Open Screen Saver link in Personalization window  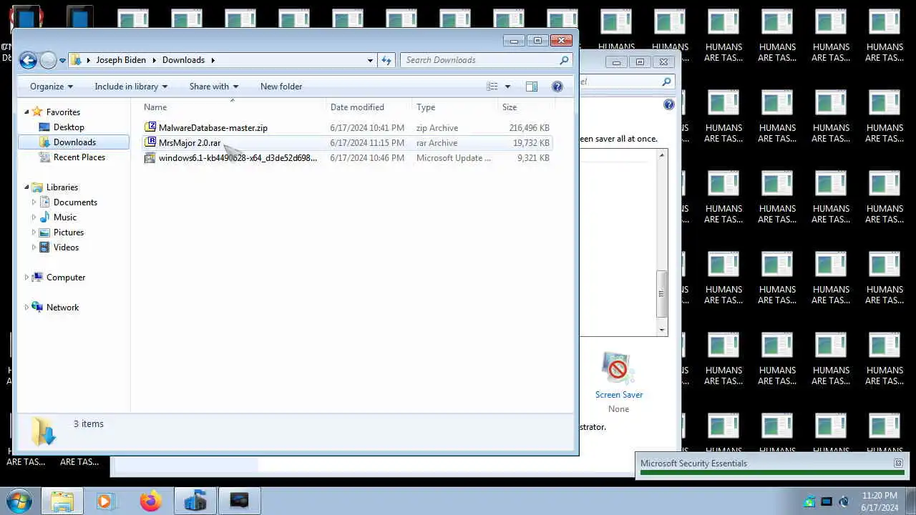(619, 395)
